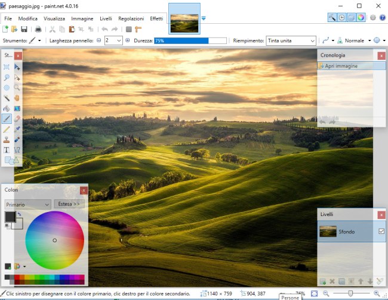The image size is (388, 300).
Task: Click the primary color swatch
Action: click(10, 217)
